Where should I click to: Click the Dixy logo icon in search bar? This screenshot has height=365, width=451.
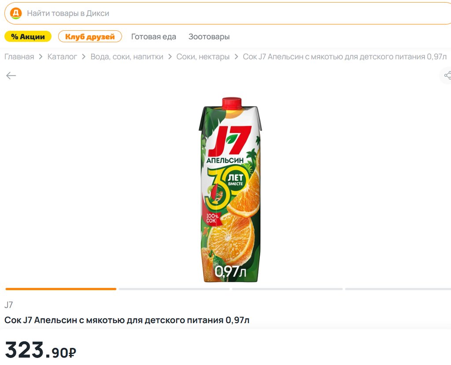tap(16, 13)
